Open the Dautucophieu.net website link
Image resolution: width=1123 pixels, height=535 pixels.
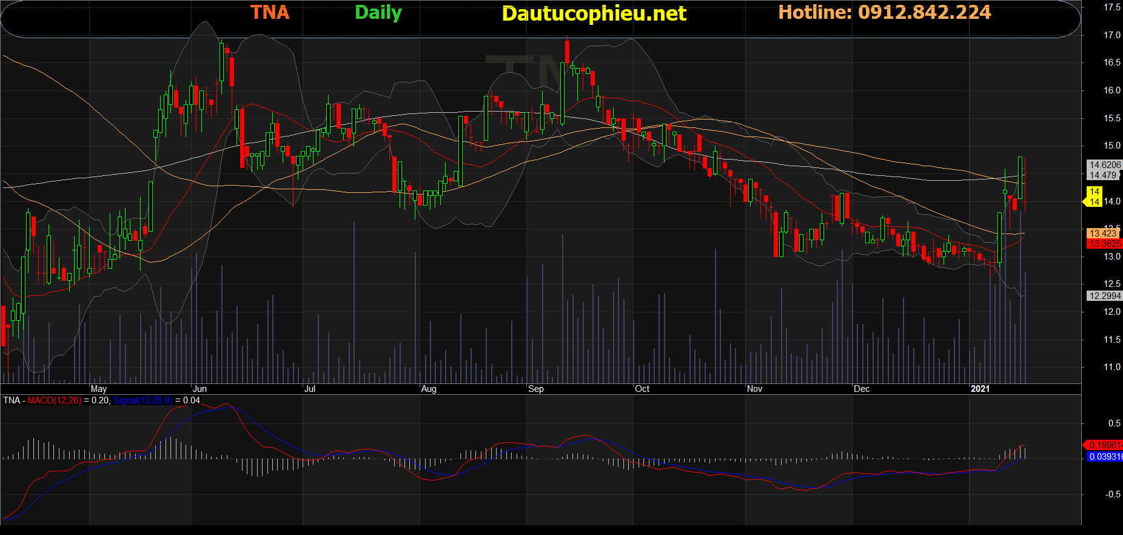(594, 14)
